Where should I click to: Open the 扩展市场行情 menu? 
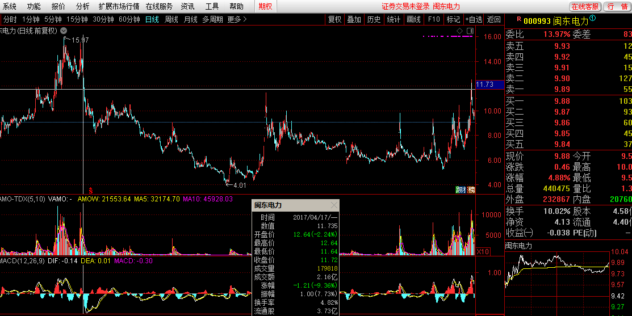pos(119,6)
